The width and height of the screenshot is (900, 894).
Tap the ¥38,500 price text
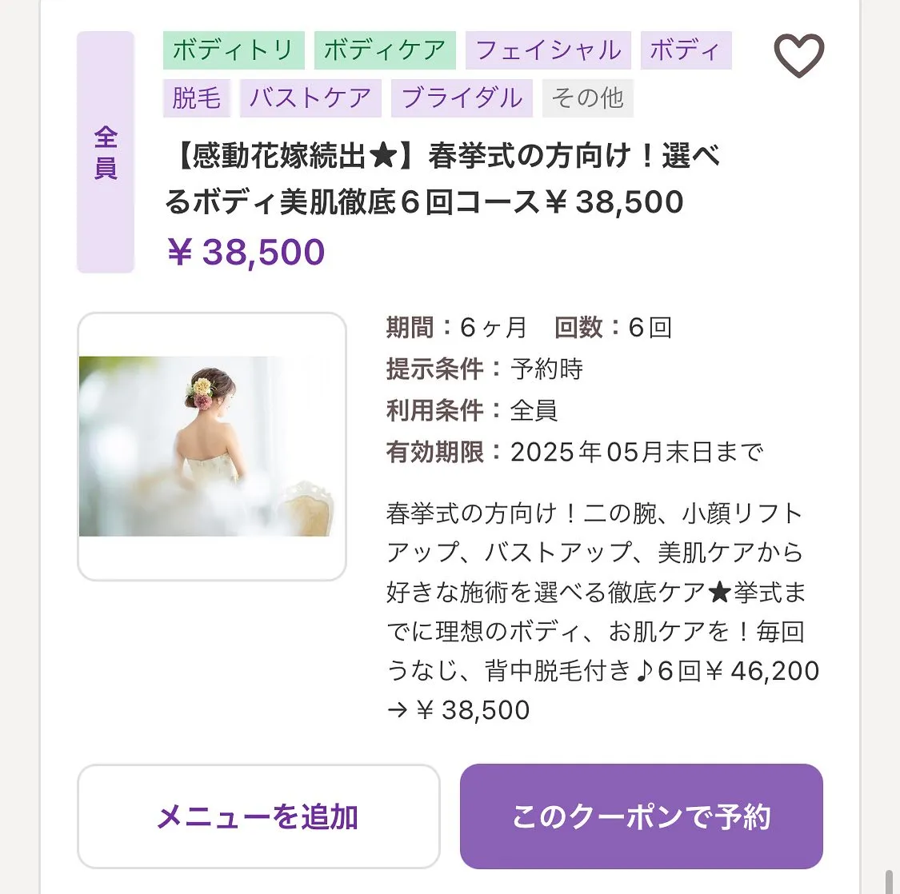pos(244,251)
